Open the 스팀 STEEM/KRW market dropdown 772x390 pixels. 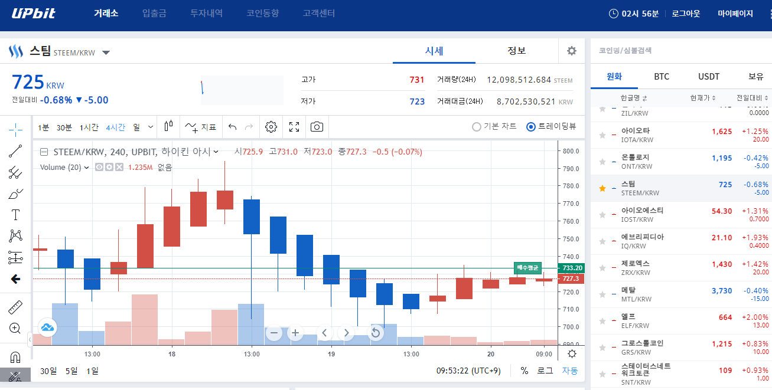106,53
